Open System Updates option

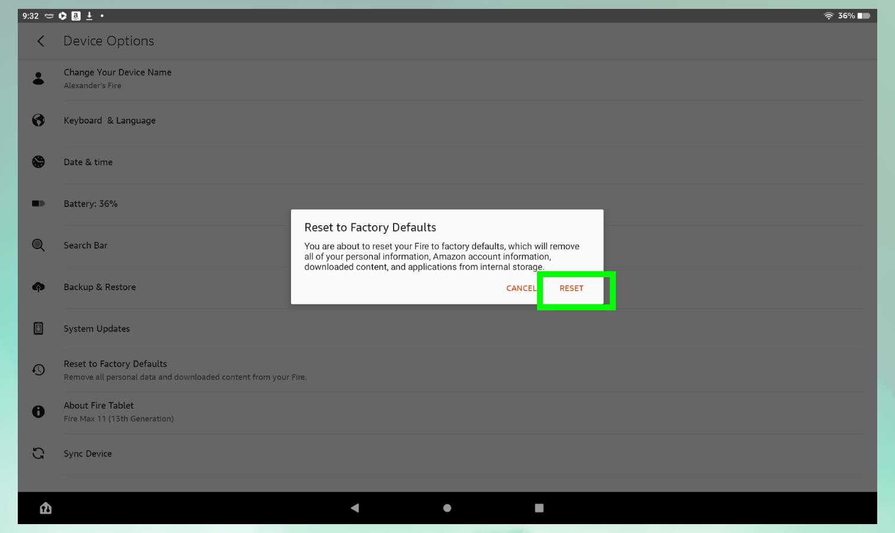click(x=447, y=328)
